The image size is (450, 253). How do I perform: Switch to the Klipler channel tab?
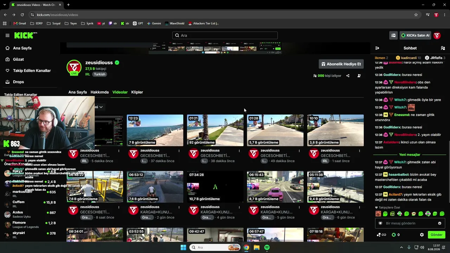137,92
